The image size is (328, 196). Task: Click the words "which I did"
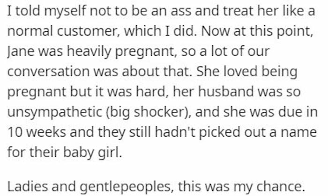coord(160,31)
